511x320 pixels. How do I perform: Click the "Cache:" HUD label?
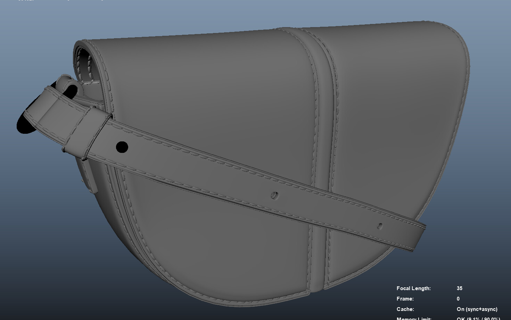(x=405, y=309)
